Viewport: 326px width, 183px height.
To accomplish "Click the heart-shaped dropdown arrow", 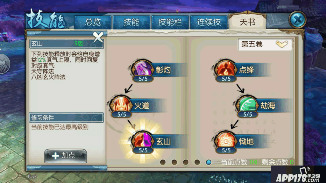I will [282, 44].
